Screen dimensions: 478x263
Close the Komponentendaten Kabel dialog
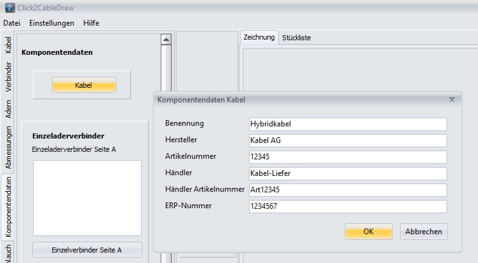452,100
